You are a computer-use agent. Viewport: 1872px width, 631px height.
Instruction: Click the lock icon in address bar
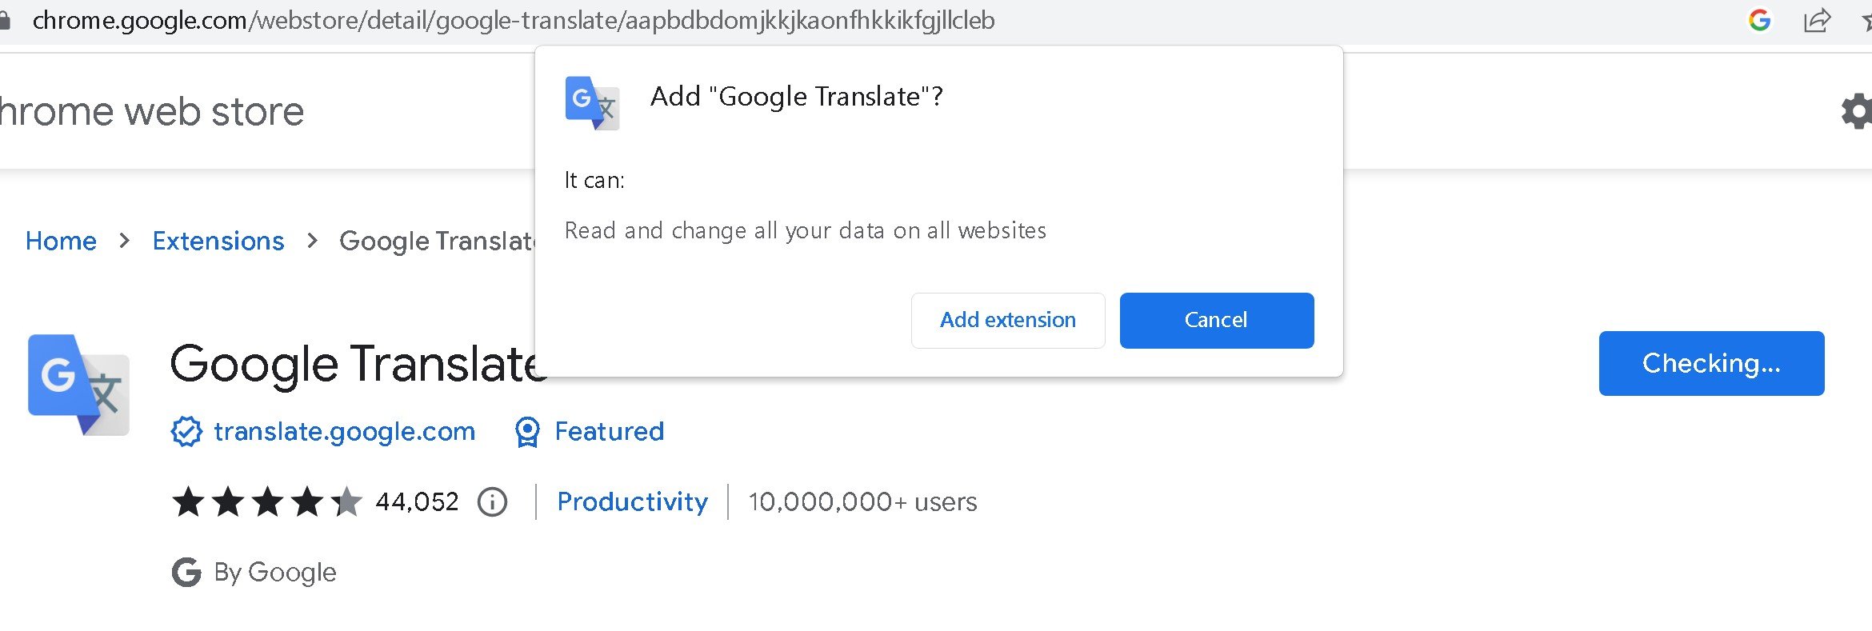pyautogui.click(x=5, y=20)
